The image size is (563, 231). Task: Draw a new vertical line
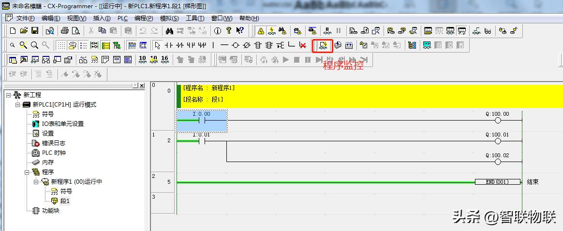pos(213,45)
